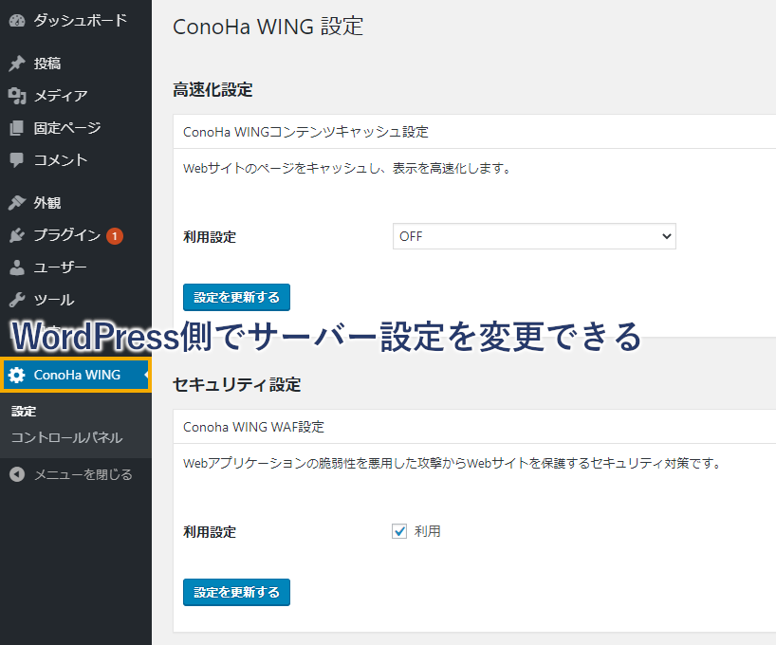The image size is (776, 645).
Task: Toggle the WAF 利用 checkbox
Action: pyautogui.click(x=399, y=531)
